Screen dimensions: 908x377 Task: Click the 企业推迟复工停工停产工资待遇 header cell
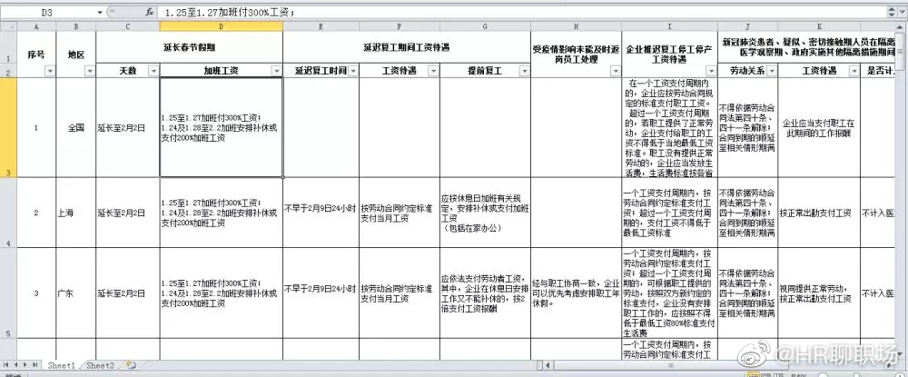click(x=669, y=54)
